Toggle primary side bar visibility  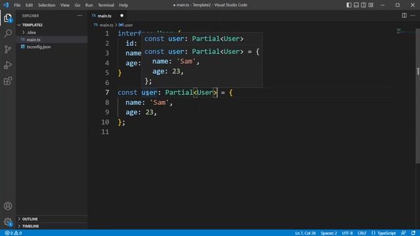point(348,5)
